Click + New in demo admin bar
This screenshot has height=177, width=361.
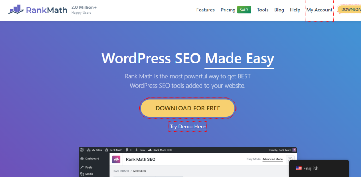(x=140, y=150)
